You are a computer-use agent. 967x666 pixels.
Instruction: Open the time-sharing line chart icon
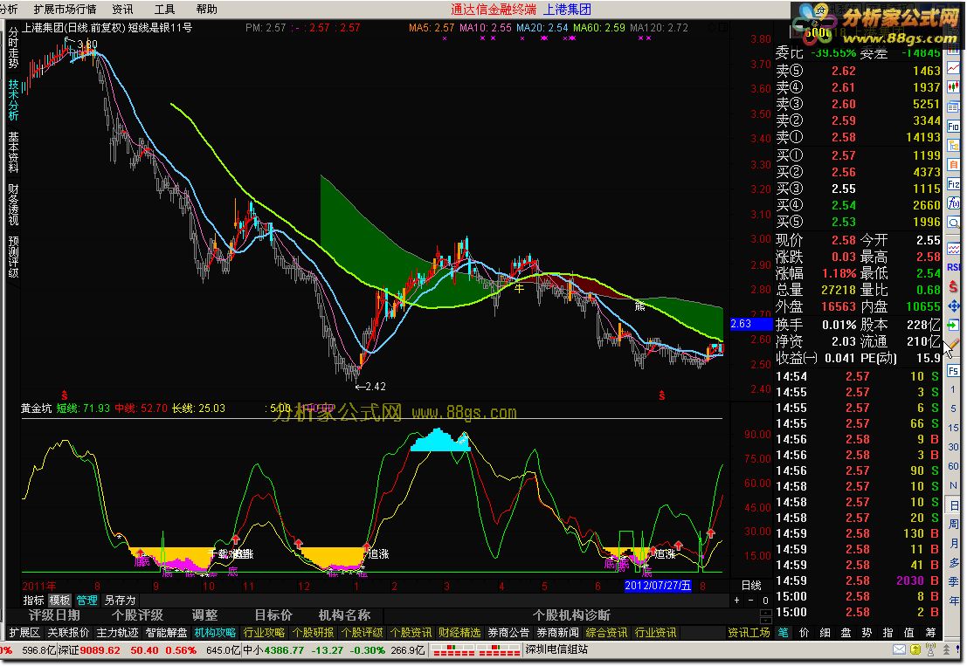pyautogui.click(x=953, y=69)
